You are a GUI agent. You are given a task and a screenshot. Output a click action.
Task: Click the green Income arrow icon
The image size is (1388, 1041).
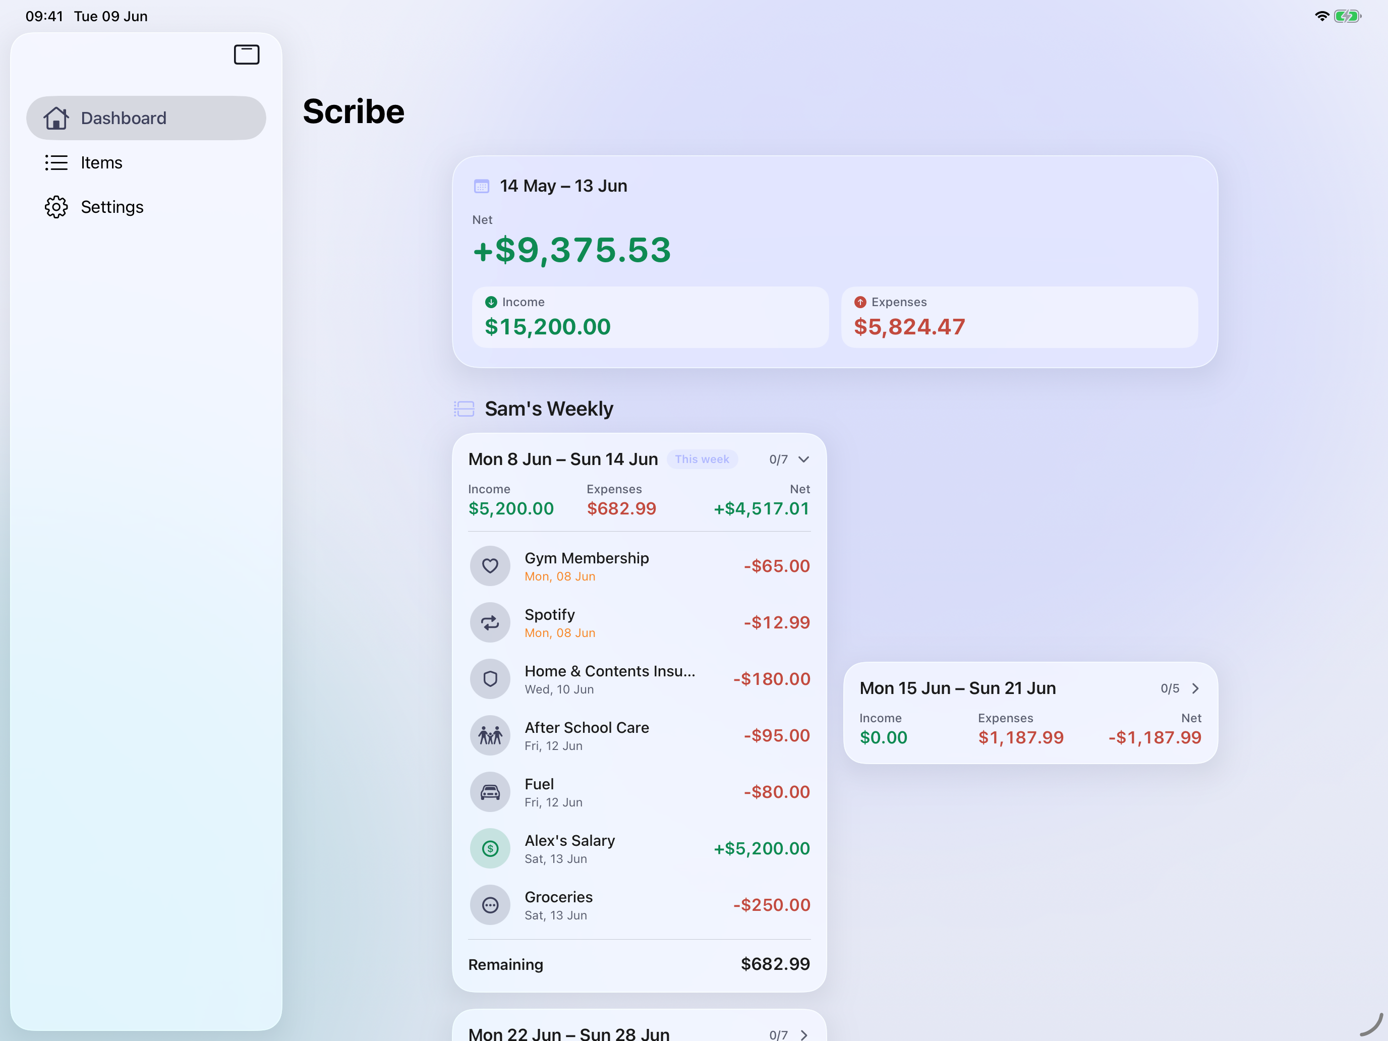click(491, 302)
